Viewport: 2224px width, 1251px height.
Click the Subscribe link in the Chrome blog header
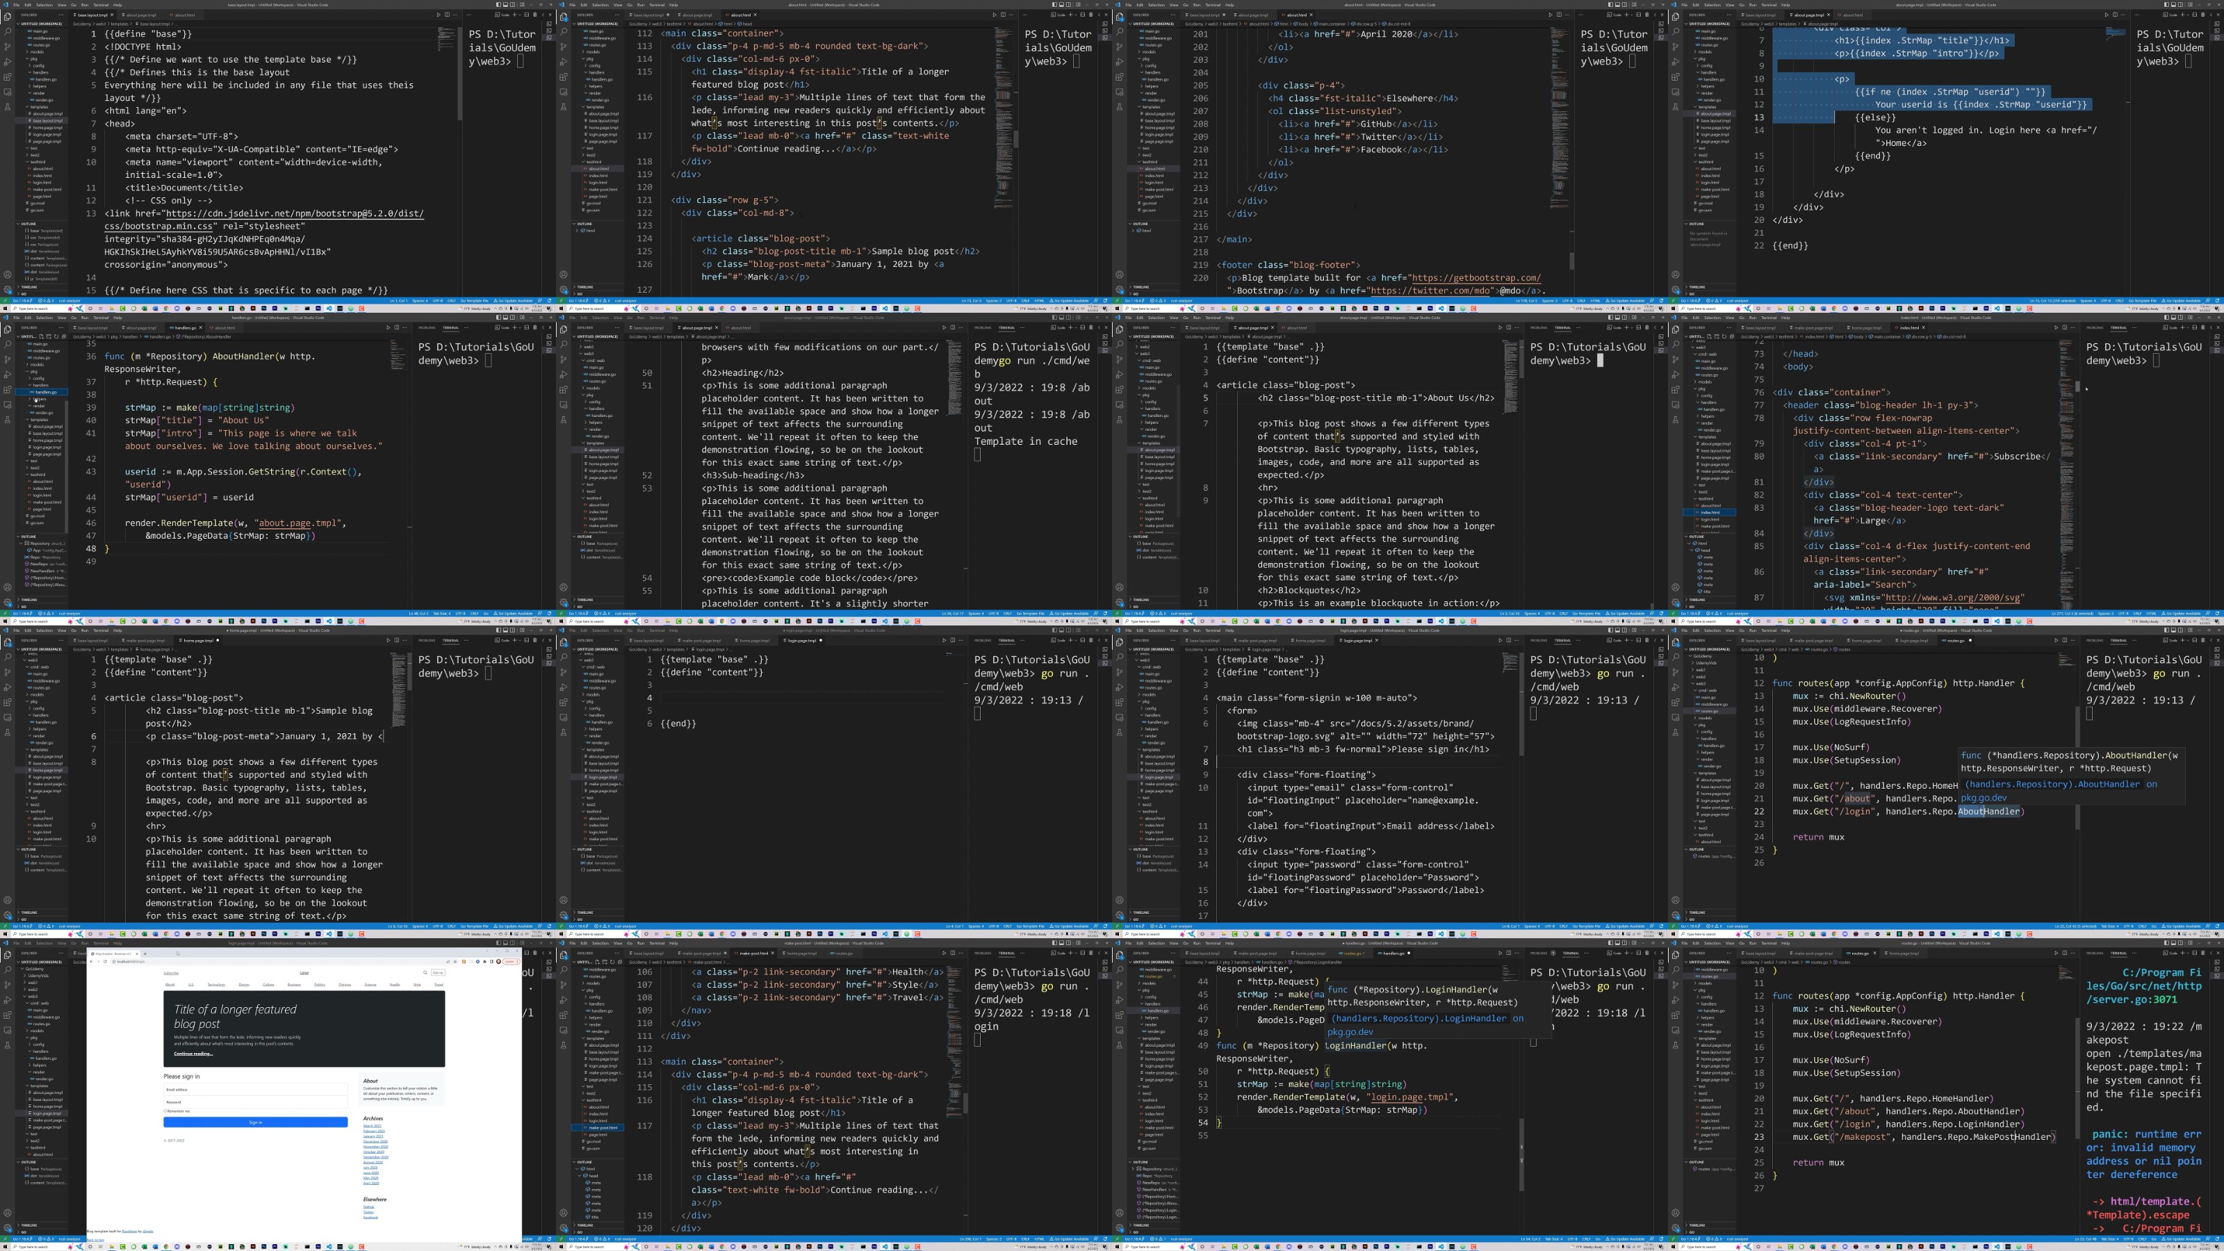pos(171,973)
